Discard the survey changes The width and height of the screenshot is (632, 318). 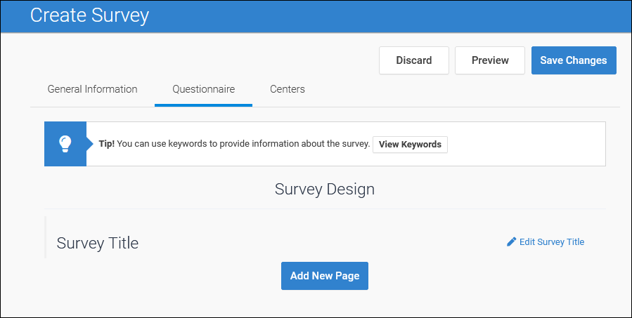(x=413, y=60)
